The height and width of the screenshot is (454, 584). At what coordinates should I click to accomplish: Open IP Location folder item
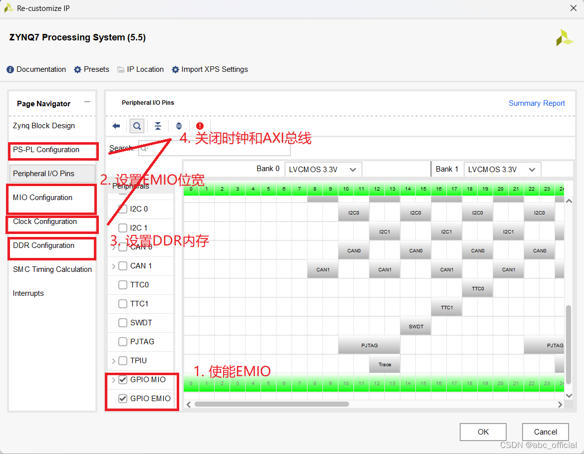(140, 69)
